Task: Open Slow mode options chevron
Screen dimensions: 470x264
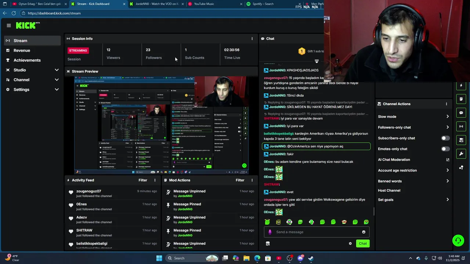Action: [448, 117]
